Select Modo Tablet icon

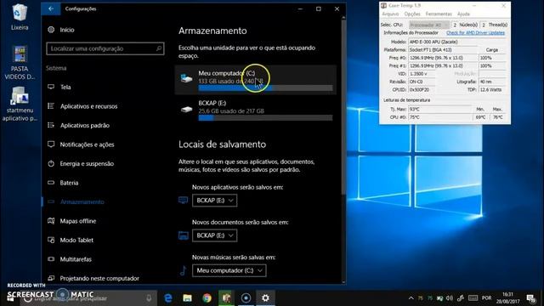51,240
